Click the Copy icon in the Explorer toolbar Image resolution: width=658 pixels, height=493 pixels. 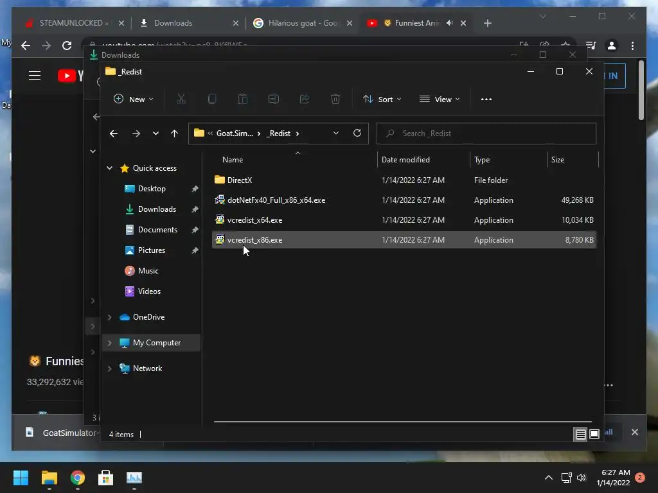click(x=212, y=99)
